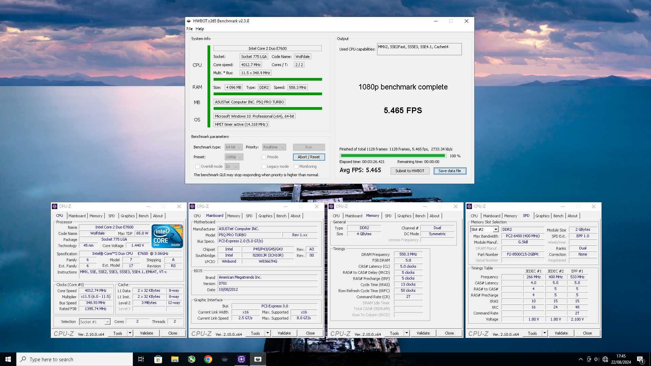Click the BIOS Date 10/08/2012 field
This screenshot has height=366, width=651.
[x=268, y=290]
